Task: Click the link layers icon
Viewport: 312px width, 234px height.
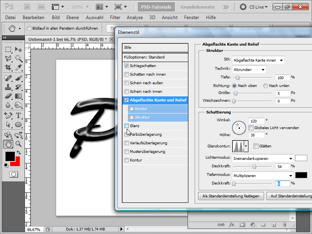Action: coord(221,225)
